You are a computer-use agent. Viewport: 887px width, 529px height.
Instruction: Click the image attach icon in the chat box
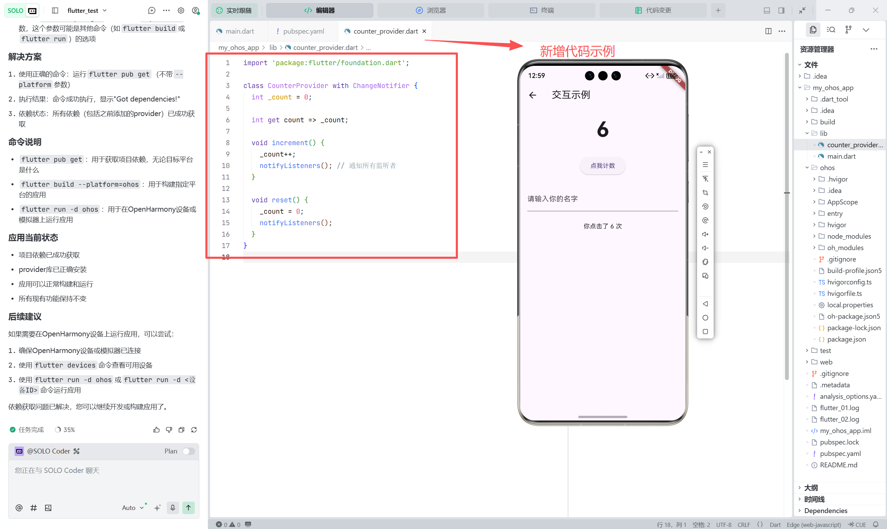[48, 508]
